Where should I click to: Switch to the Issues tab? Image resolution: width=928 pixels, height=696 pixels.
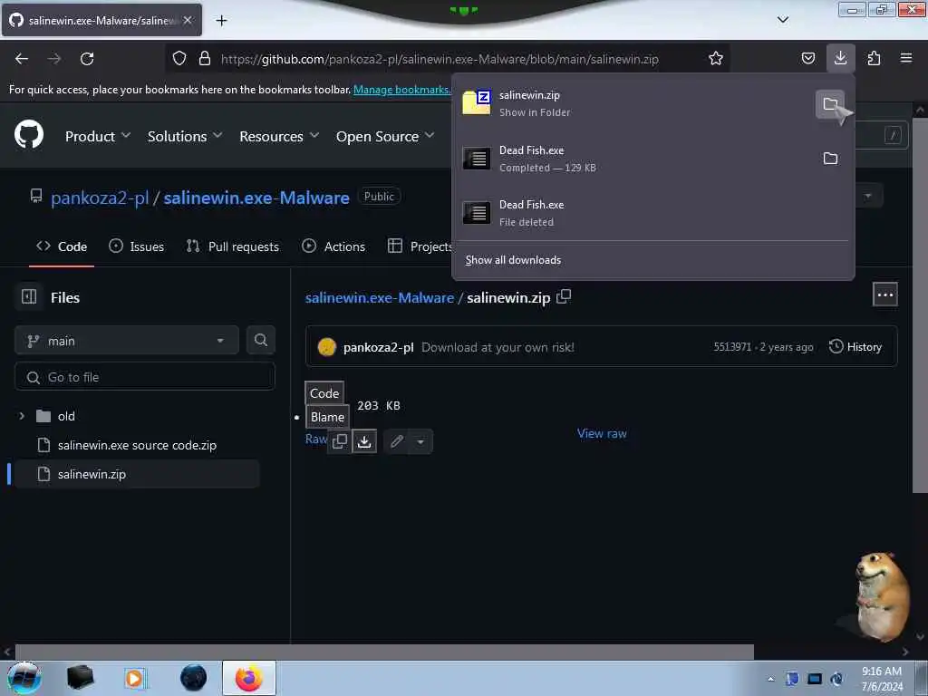click(136, 246)
